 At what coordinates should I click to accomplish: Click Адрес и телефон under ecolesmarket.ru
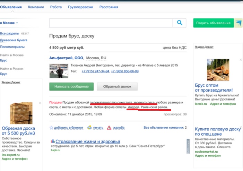(x=208, y=155)
